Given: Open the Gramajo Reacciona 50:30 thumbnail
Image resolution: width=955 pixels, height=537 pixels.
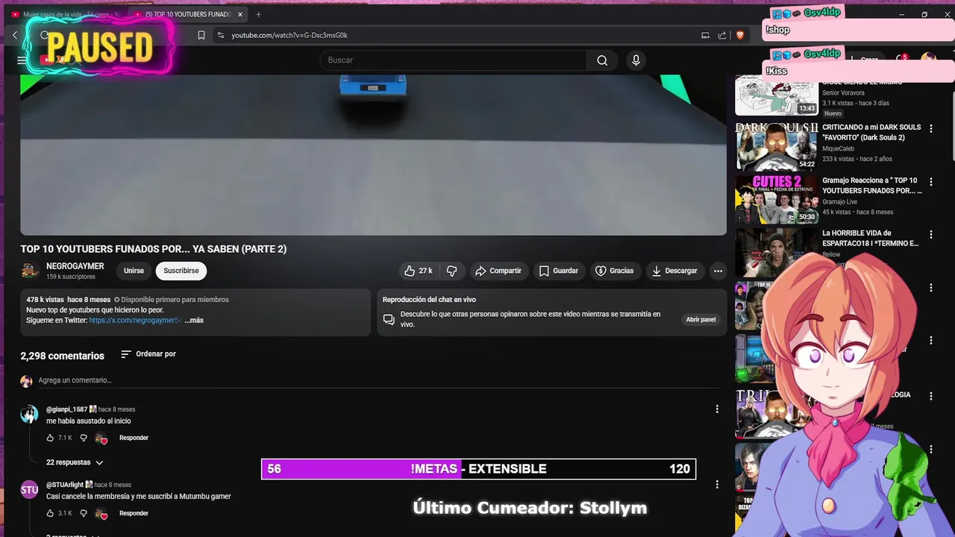Looking at the screenshot, I should pyautogui.click(x=777, y=200).
